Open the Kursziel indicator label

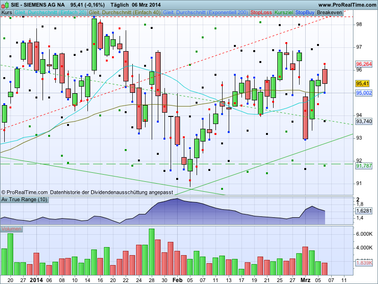[284, 13]
